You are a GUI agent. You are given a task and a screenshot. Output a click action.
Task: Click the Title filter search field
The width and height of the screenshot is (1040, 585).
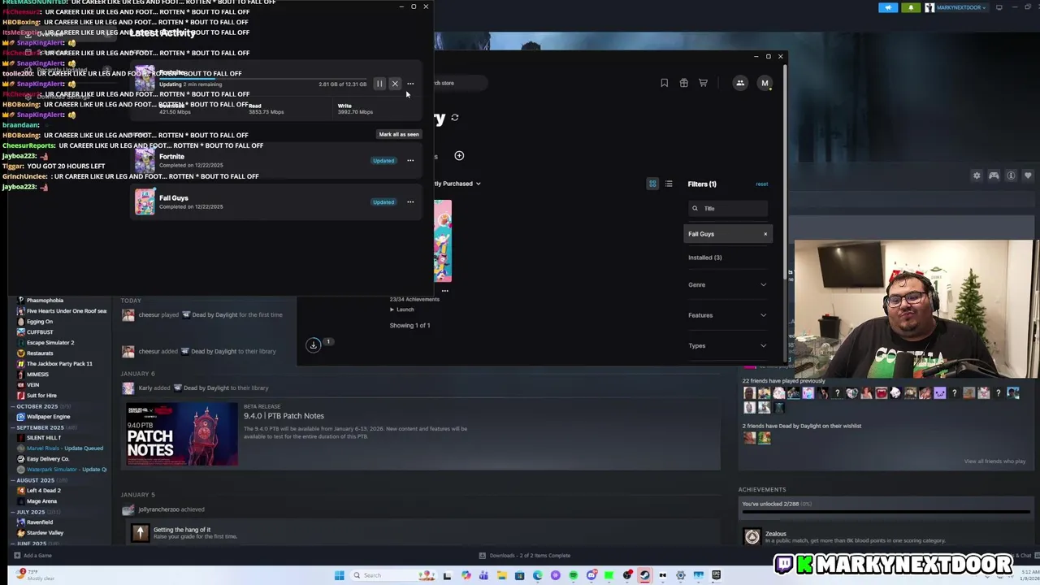coord(727,209)
